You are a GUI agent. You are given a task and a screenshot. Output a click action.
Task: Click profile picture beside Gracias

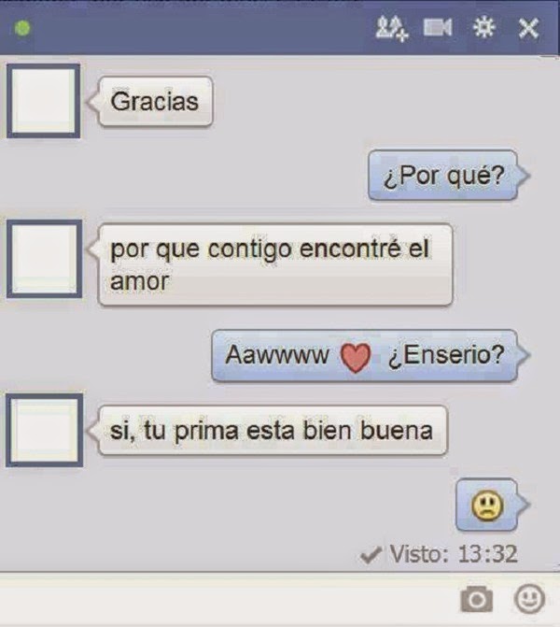click(44, 101)
